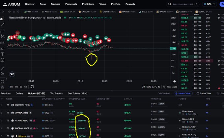Select the horizontal lines (Fibonacci) tool
This screenshot has height=138, width=224.
click(2, 31)
